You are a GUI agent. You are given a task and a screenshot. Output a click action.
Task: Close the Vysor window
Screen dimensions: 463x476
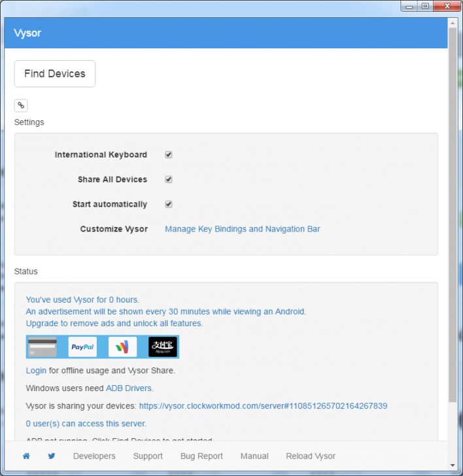pyautogui.click(x=447, y=7)
